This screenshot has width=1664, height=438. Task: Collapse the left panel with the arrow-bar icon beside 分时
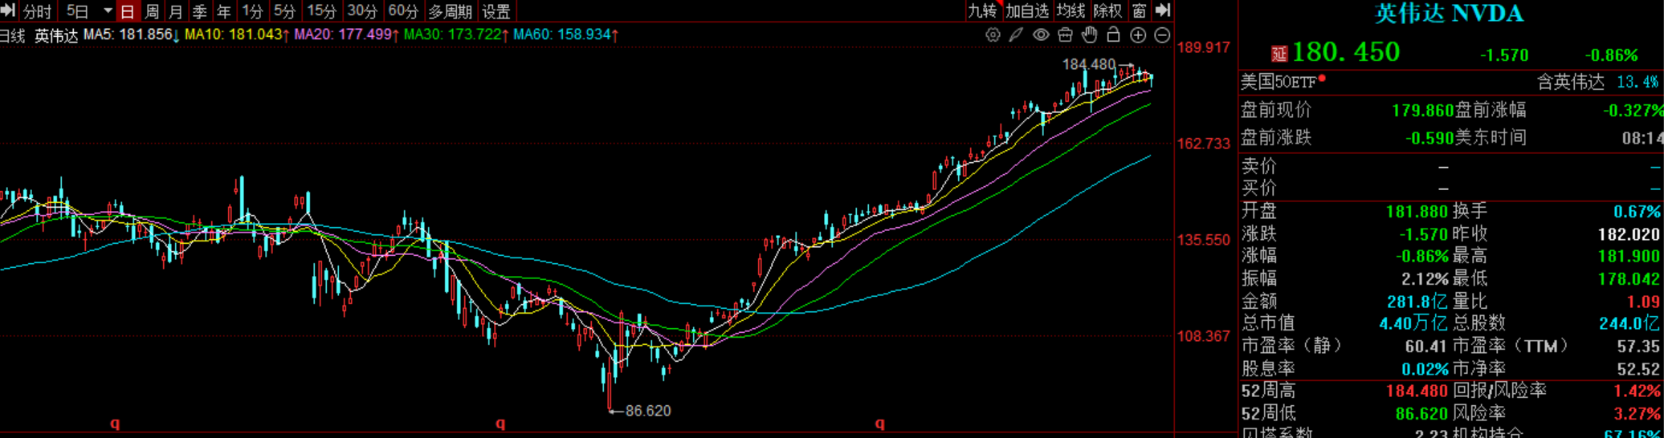(x=8, y=10)
